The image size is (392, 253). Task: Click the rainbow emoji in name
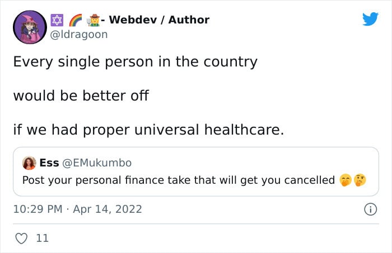tap(75, 20)
